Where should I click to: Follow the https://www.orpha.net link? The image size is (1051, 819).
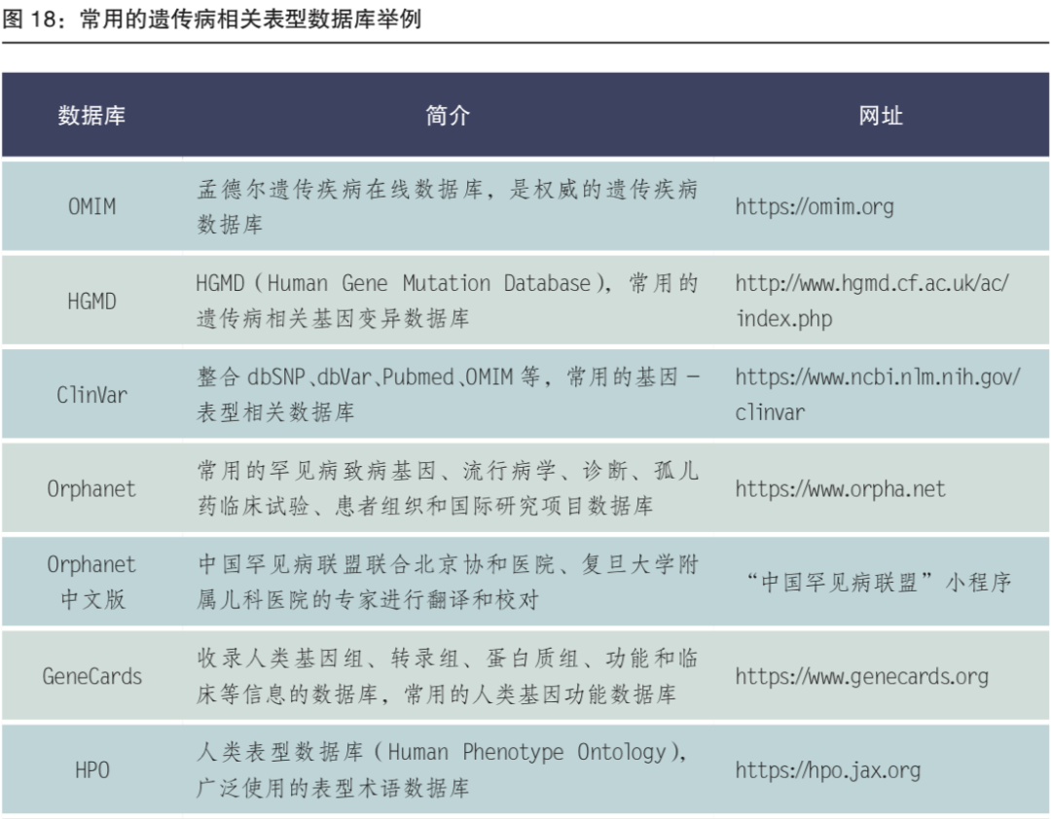point(840,489)
